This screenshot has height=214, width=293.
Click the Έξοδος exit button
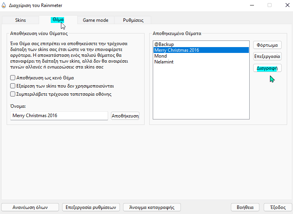click(x=278, y=207)
